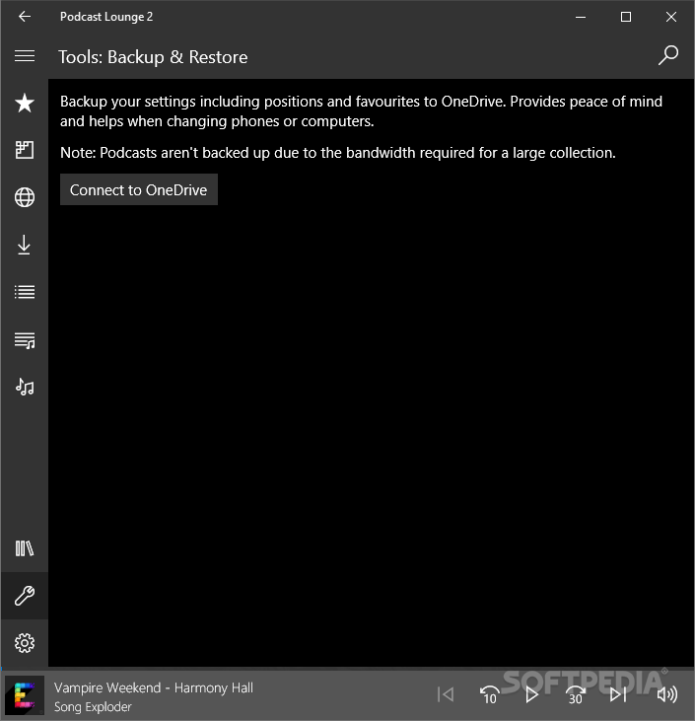Click the Song Exploder artwork thumbnail
The height and width of the screenshot is (721, 695).
pos(25,695)
